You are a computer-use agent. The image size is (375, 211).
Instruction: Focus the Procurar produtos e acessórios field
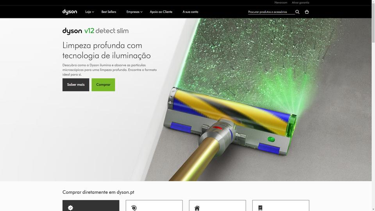coord(271,12)
